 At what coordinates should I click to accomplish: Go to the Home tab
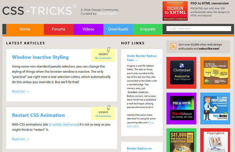point(25,29)
